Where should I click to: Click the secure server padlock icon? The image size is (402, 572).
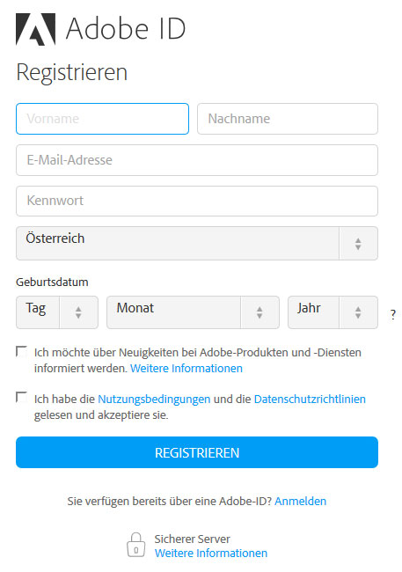click(x=135, y=545)
